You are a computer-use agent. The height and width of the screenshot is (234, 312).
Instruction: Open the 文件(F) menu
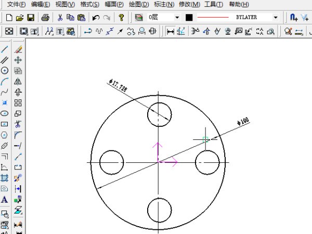pos(17,5)
